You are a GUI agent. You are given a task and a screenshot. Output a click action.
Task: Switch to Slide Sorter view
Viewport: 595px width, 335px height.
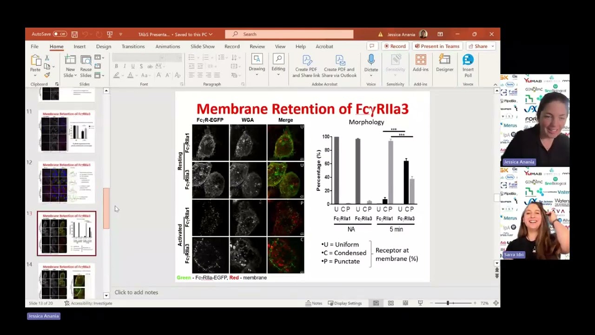coord(391,303)
